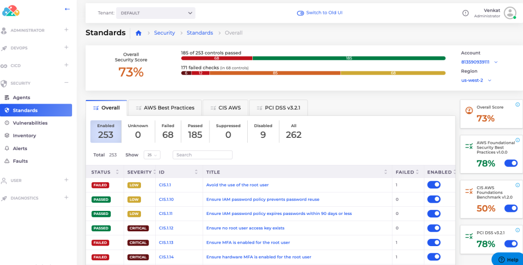Image resolution: width=523 pixels, height=265 pixels.
Task: Switch to the CIS AWS tab
Action: [x=225, y=108]
